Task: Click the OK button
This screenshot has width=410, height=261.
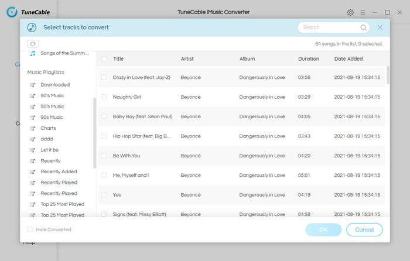Action: click(323, 229)
